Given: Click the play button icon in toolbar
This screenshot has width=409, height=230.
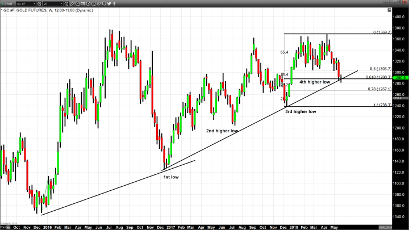Looking at the screenshot, I should [88, 3].
